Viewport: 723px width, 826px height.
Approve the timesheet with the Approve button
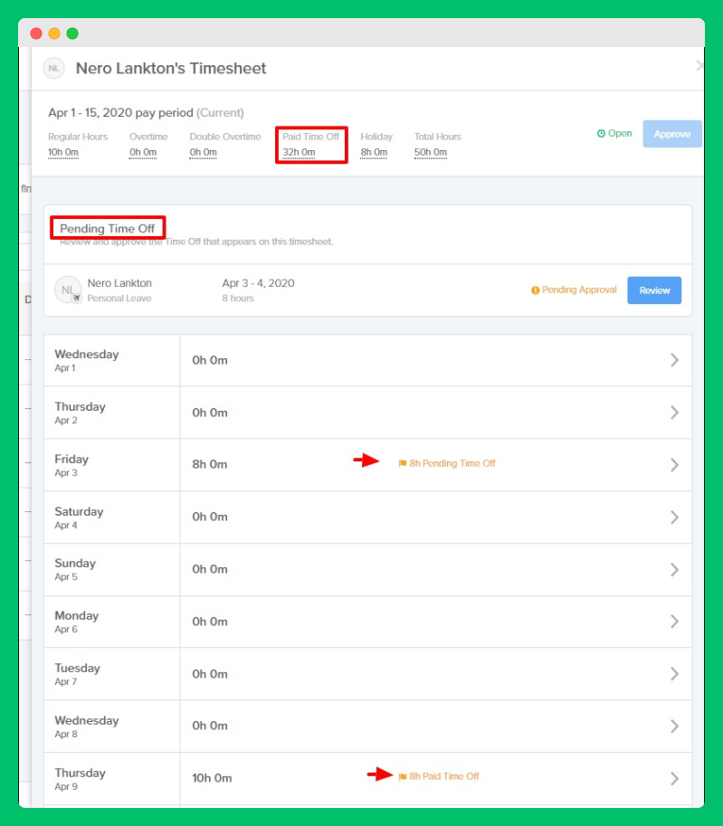pyautogui.click(x=672, y=134)
